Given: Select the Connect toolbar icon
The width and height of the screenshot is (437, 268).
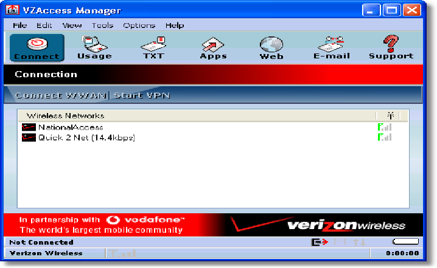Looking at the screenshot, I should [37, 47].
